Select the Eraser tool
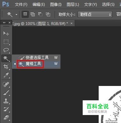The image size is (121, 123). point(6,118)
